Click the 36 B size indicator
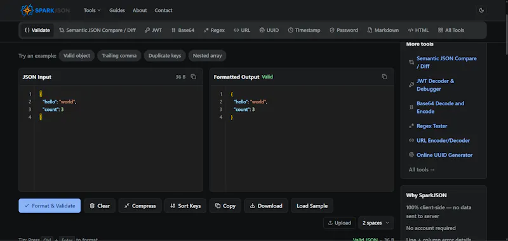The height and width of the screenshot is (241, 508). [180, 77]
